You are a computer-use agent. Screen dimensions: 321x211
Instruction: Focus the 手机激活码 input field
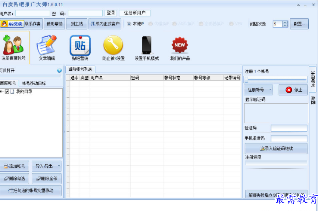(289, 138)
